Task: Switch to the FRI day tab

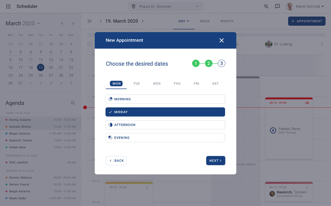Action: [x=196, y=84]
